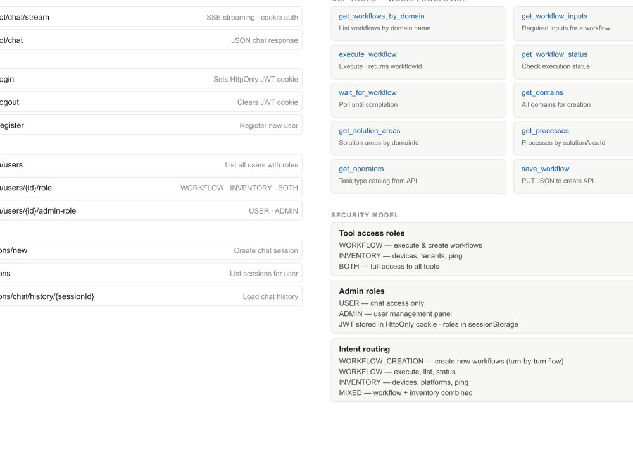Select the logout endpoint row
Viewport: 633px width, 474px height.
(x=151, y=102)
